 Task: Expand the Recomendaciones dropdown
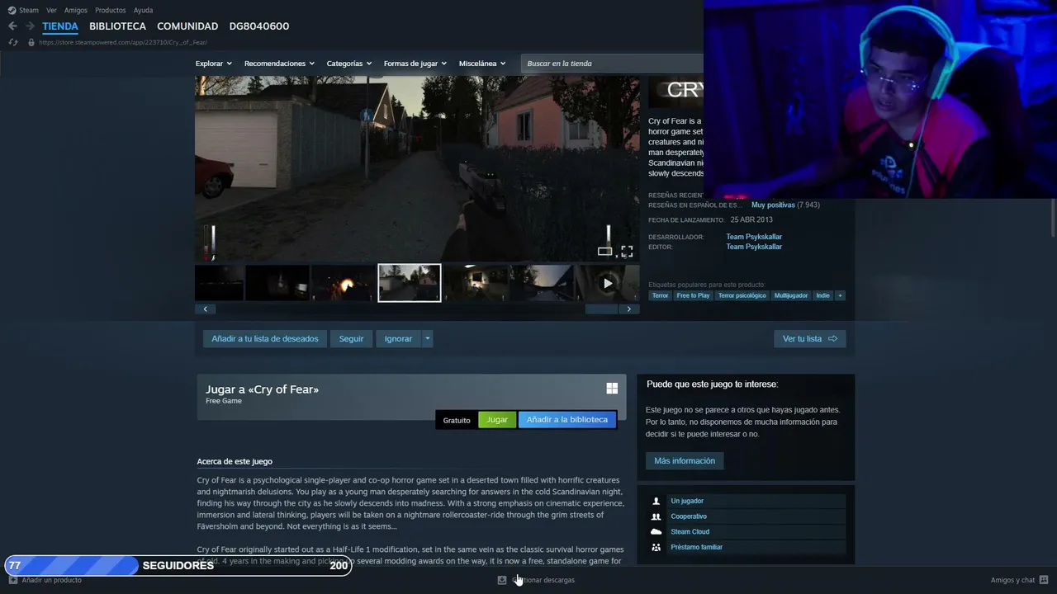(x=280, y=64)
